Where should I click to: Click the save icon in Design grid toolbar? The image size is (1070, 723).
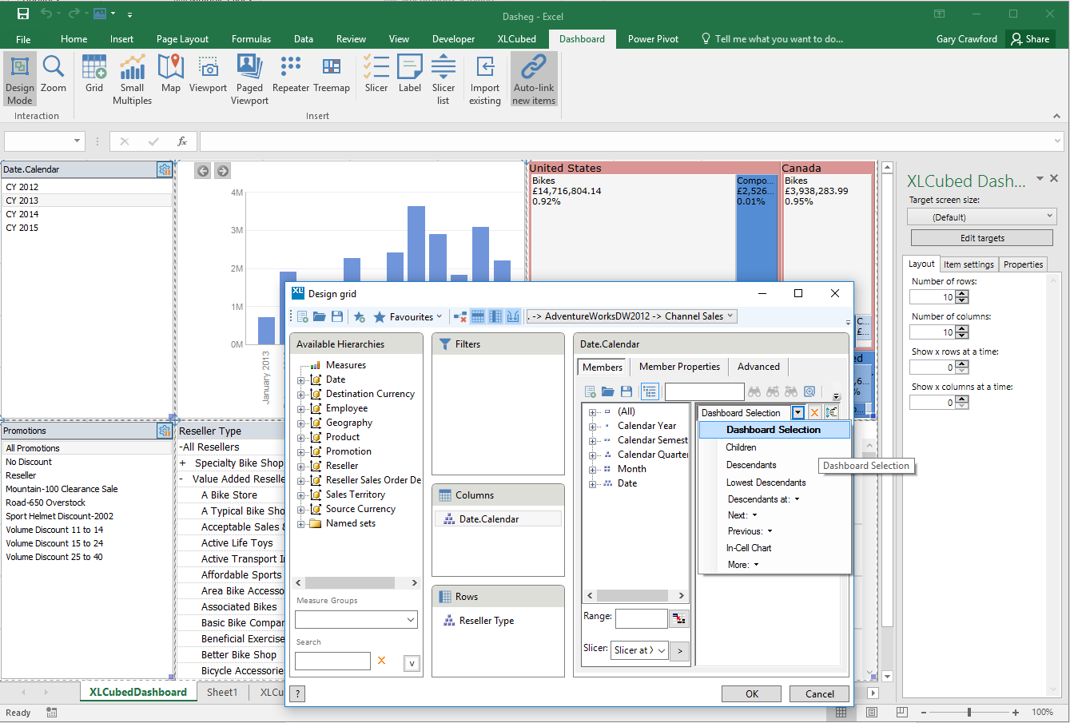click(x=337, y=317)
